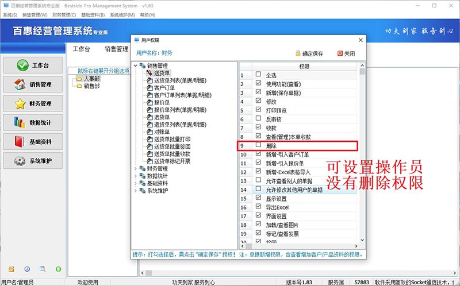Open 系统维护 via its gear icon
Screen dimensions: 460x286
pyautogui.click(x=20, y=161)
